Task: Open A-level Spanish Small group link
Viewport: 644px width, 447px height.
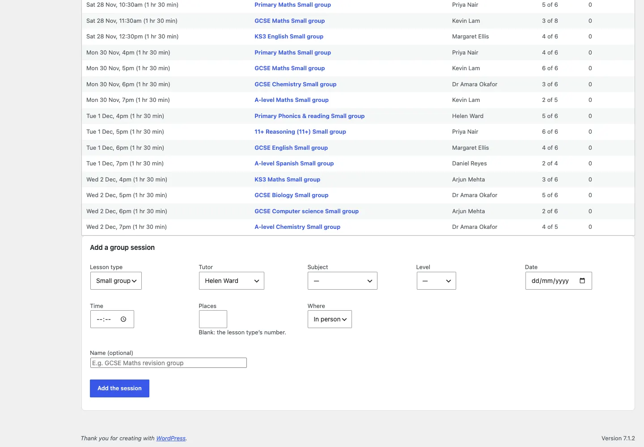Action: pyautogui.click(x=294, y=164)
